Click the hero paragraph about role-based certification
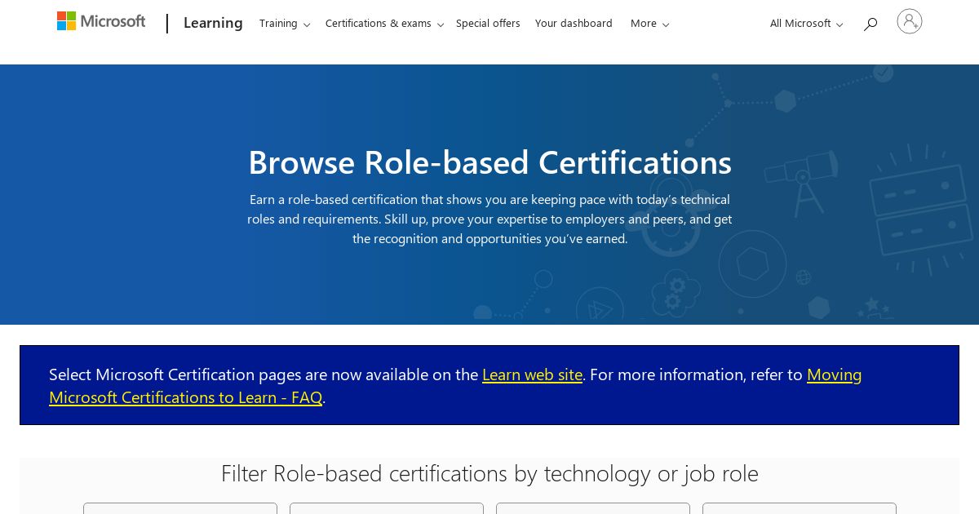The image size is (979, 514). [489, 219]
